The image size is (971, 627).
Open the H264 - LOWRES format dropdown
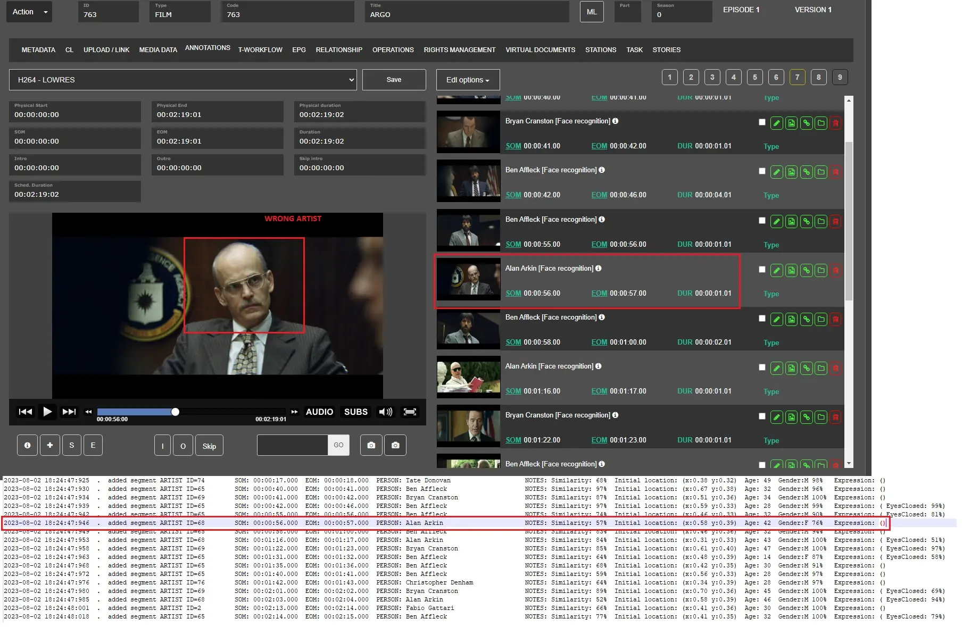[182, 80]
